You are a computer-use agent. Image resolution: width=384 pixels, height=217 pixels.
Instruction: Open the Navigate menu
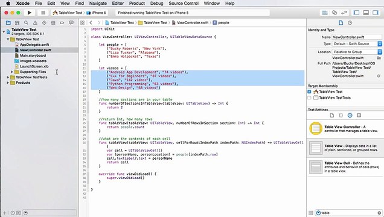[98, 4]
